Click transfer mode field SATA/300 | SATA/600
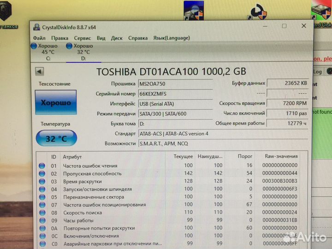Image resolution: width=332 pixels, height=249 pixels. click(175, 114)
